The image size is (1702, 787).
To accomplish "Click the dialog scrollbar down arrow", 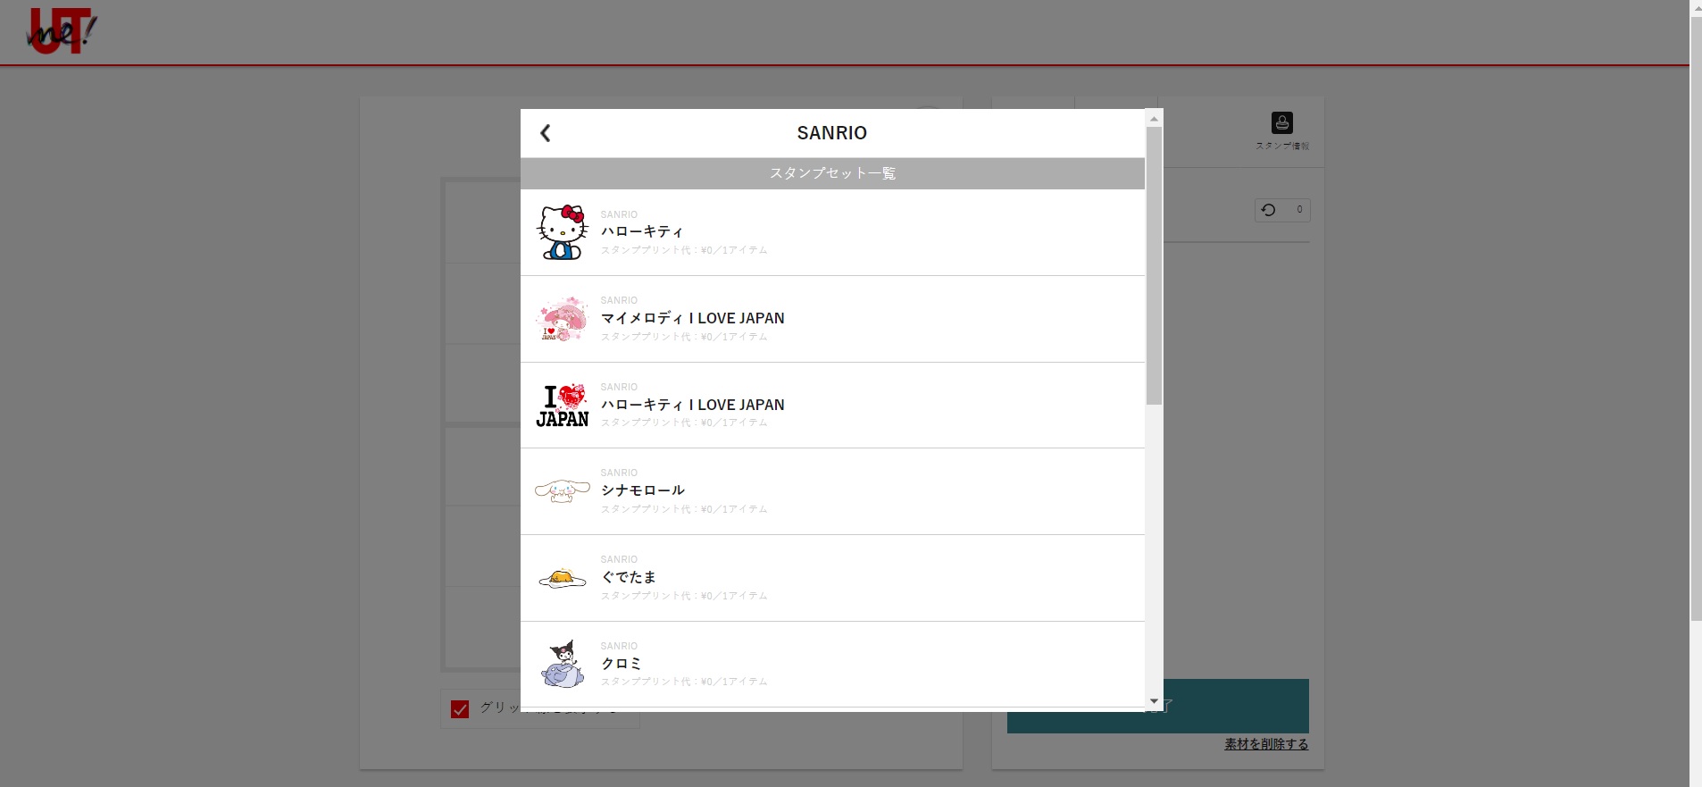I will (x=1154, y=702).
